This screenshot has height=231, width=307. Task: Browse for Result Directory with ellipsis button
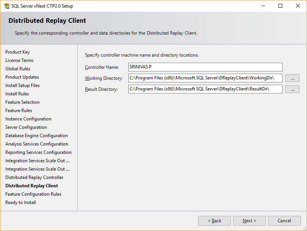tap(292, 89)
